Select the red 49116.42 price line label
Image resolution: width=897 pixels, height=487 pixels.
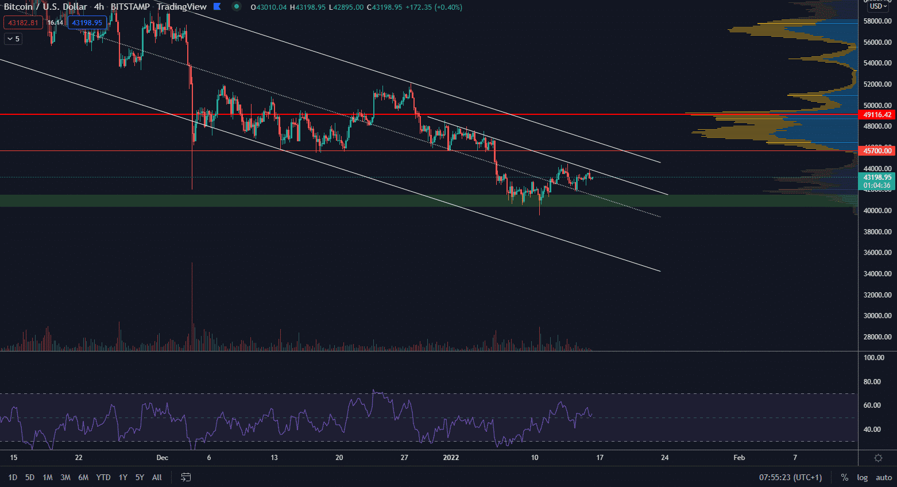click(877, 115)
